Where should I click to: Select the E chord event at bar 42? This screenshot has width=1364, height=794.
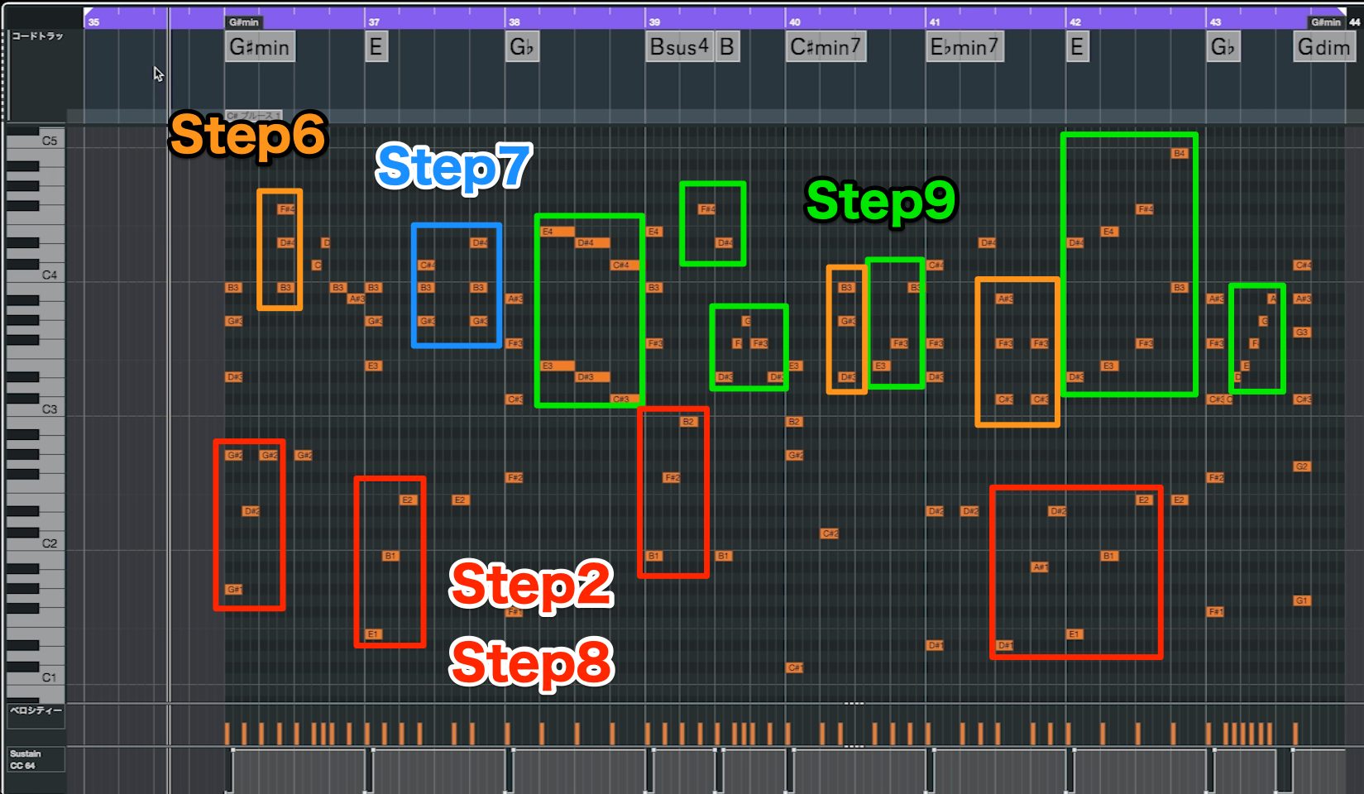point(1076,47)
